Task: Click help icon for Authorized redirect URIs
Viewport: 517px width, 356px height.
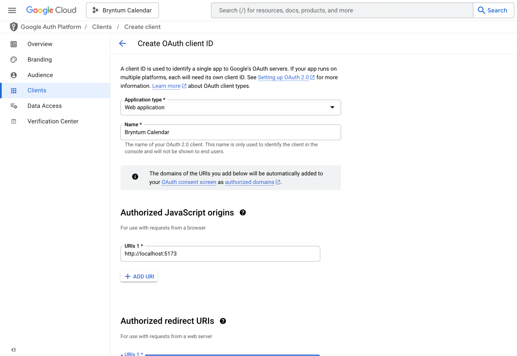Action: point(223,321)
